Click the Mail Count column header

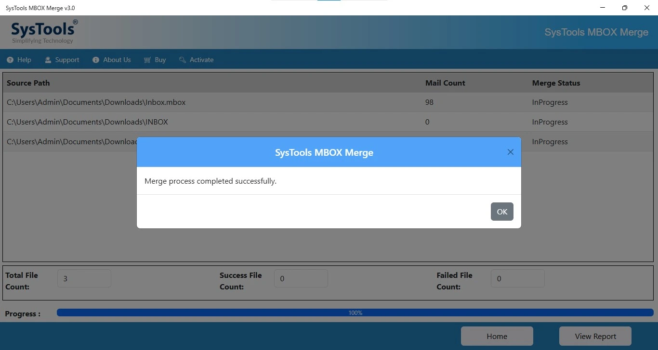445,83
